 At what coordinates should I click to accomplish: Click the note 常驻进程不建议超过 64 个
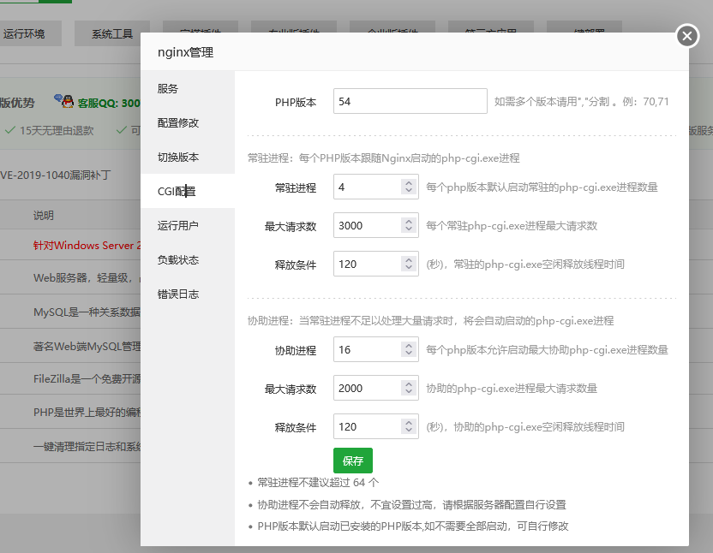[318, 483]
